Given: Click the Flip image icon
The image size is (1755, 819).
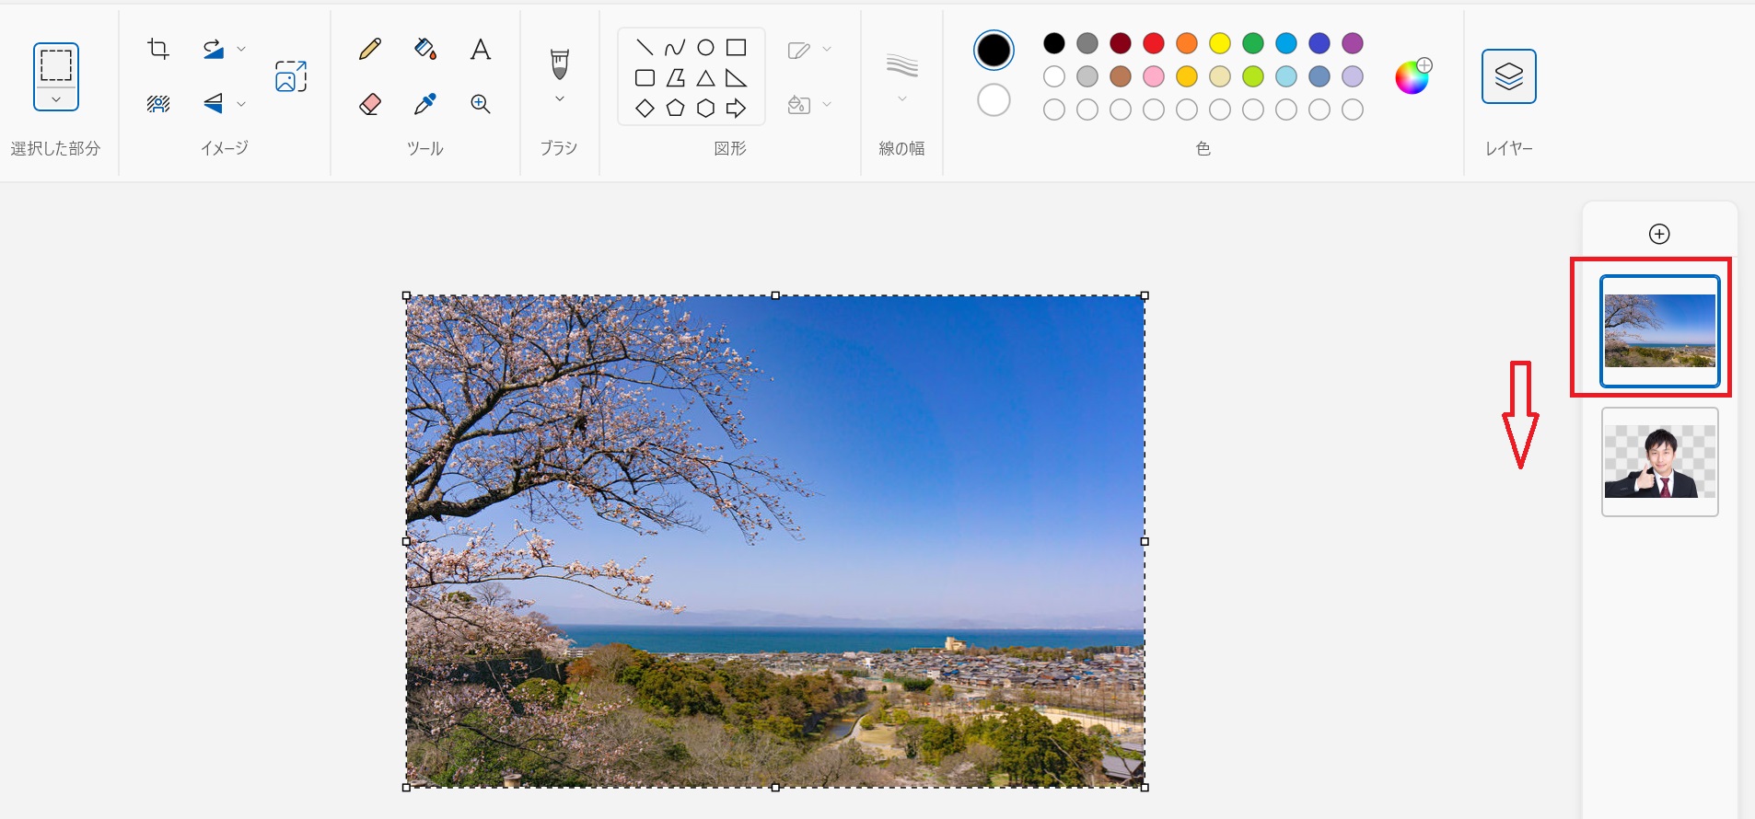Looking at the screenshot, I should (x=214, y=103).
